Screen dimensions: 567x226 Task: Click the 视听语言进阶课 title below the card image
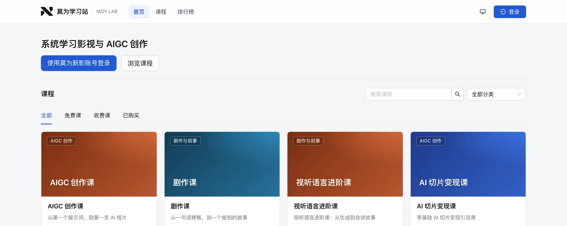coord(316,206)
